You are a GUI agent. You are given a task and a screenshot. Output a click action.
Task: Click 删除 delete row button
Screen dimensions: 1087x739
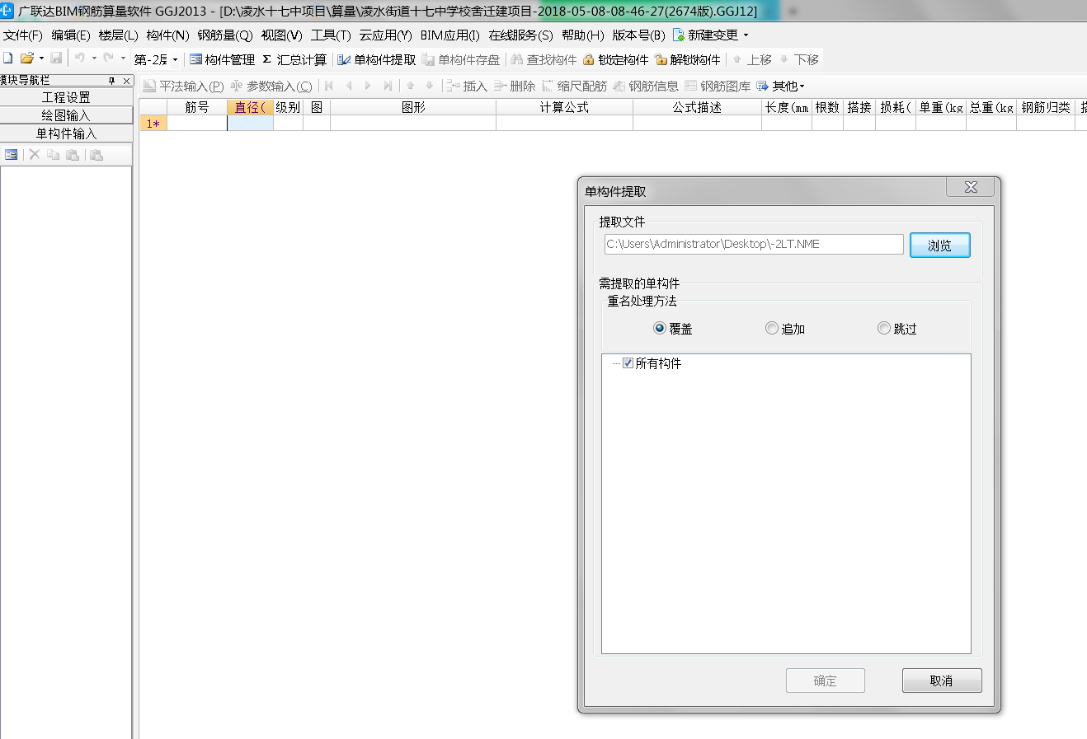click(x=514, y=86)
